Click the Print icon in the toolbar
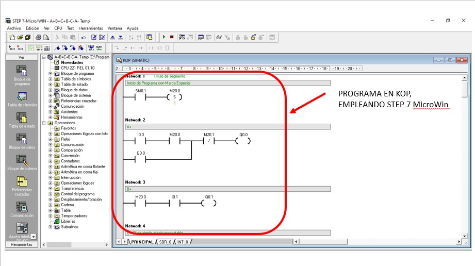 tap(38, 37)
